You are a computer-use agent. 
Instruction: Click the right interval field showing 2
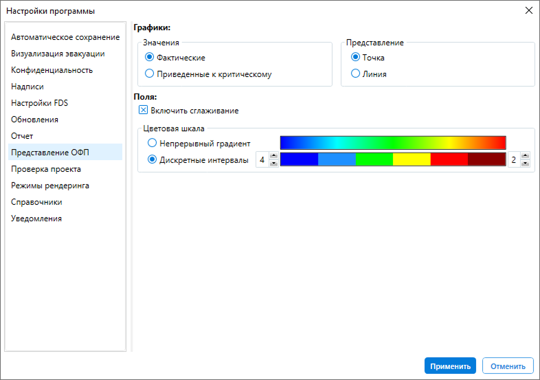(x=514, y=160)
